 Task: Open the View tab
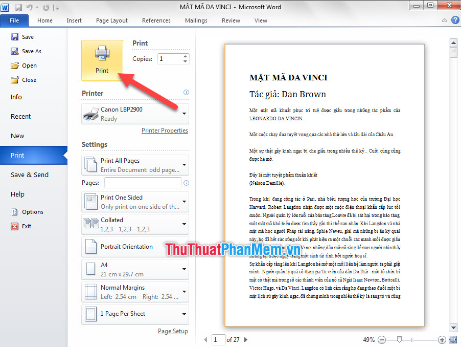point(261,20)
